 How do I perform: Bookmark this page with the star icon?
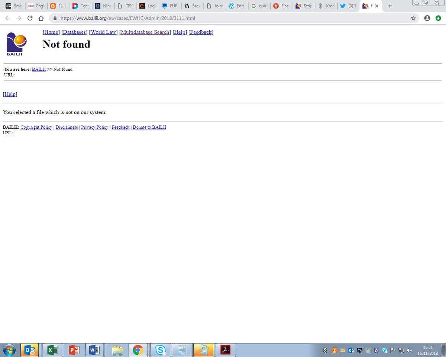click(x=413, y=18)
